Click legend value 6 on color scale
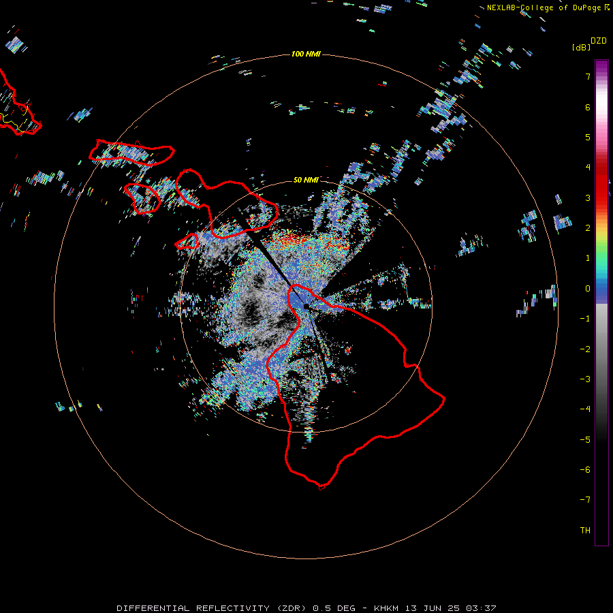Screen dimensions: 613x613 pos(588,107)
